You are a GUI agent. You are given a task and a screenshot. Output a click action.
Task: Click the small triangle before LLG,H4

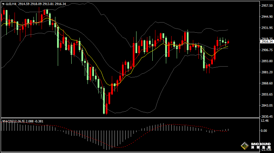[x=3, y=3]
